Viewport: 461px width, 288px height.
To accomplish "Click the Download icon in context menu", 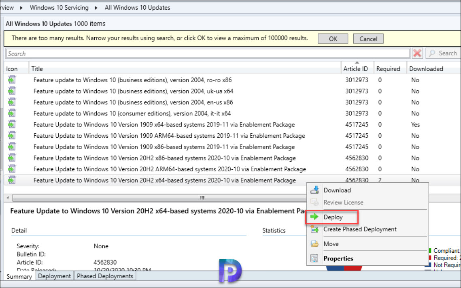I will pos(314,190).
